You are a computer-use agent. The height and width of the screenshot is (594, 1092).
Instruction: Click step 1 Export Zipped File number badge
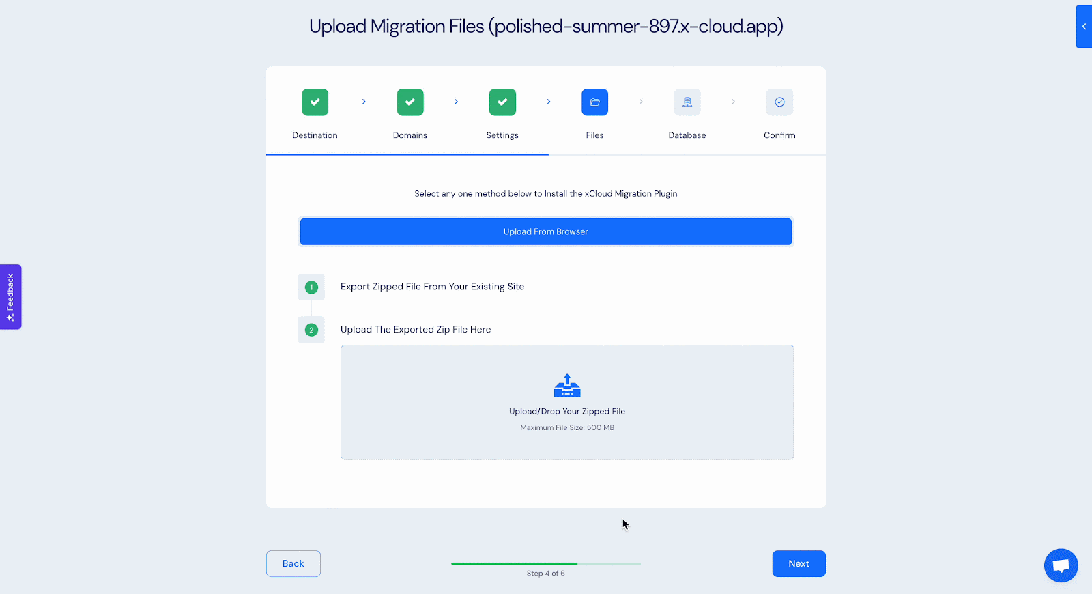(x=311, y=287)
